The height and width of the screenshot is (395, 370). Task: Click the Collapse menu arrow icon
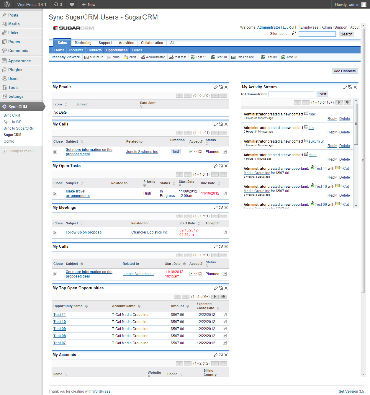pos(4,151)
